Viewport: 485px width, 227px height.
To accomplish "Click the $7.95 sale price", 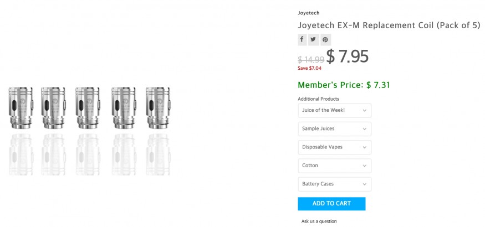I will tap(347, 56).
